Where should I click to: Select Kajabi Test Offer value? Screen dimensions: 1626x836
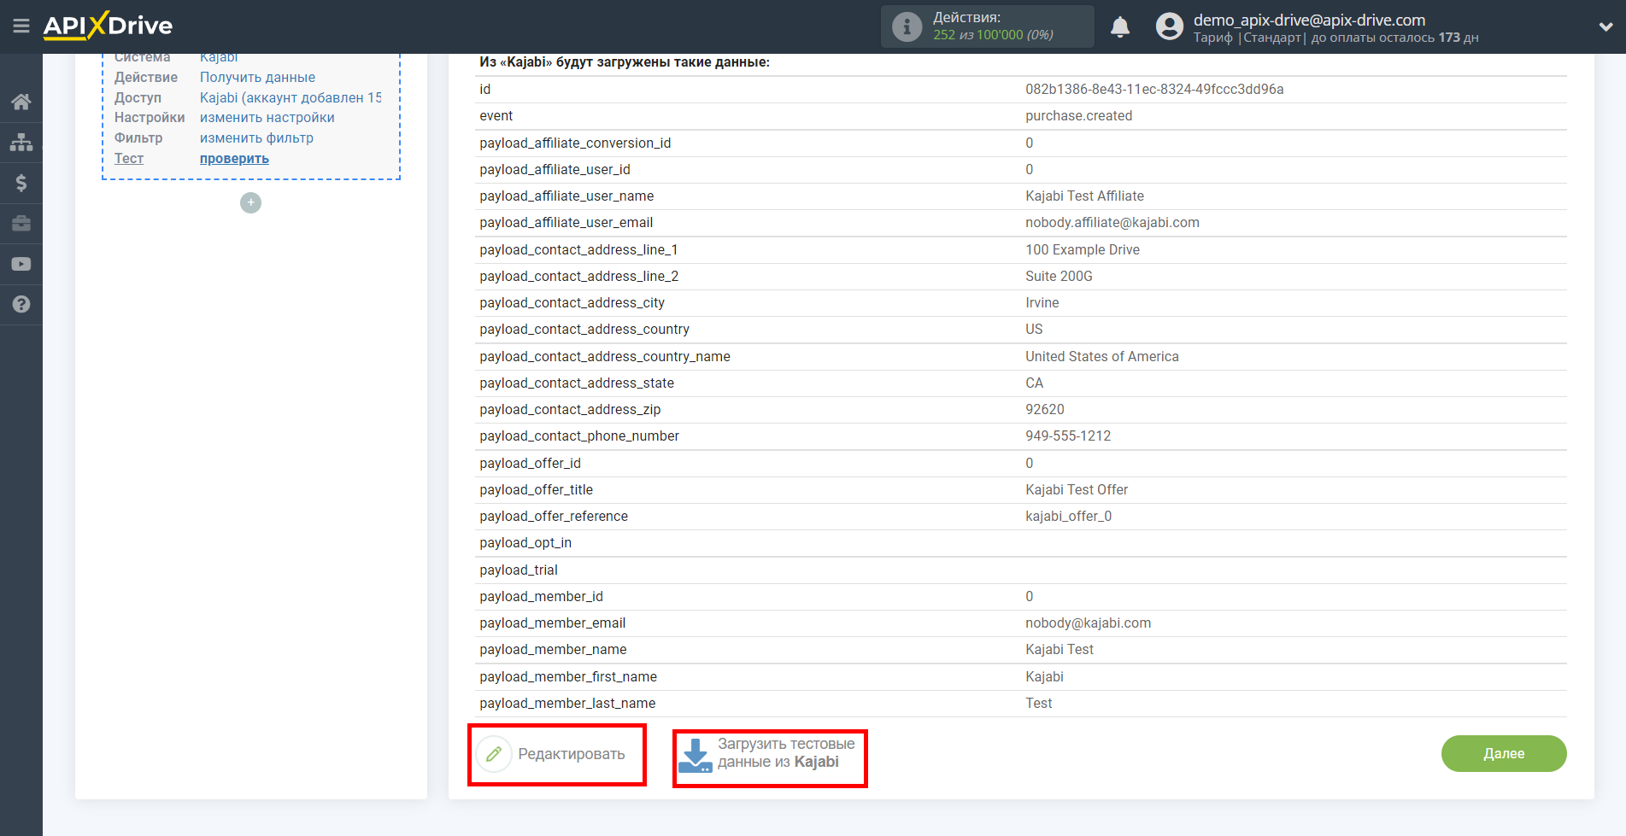pyautogui.click(x=1077, y=489)
